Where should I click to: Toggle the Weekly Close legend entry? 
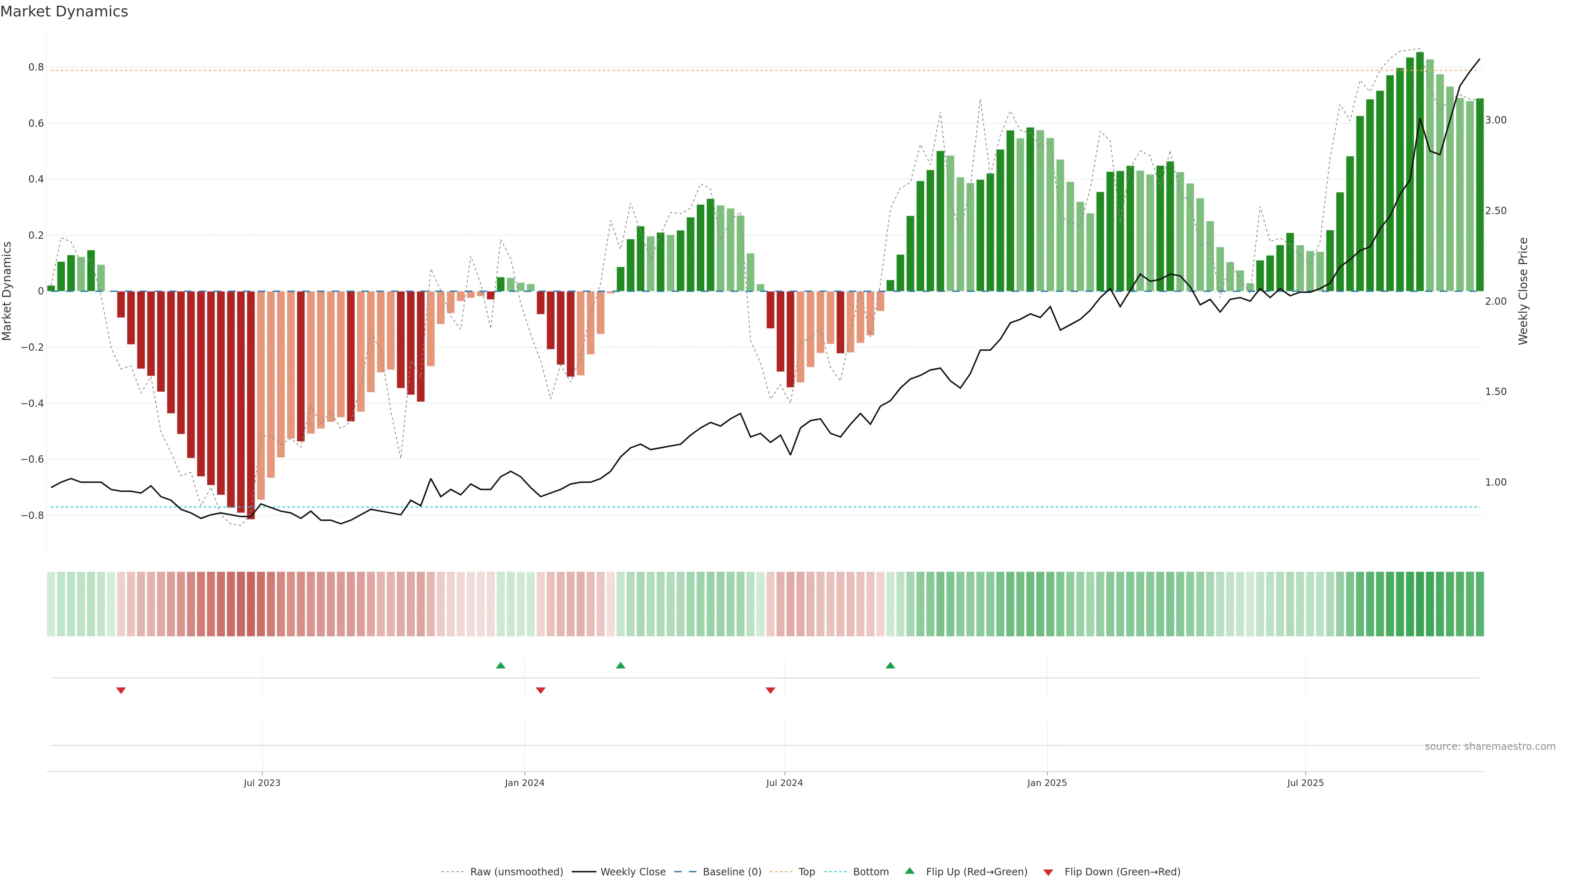(632, 872)
